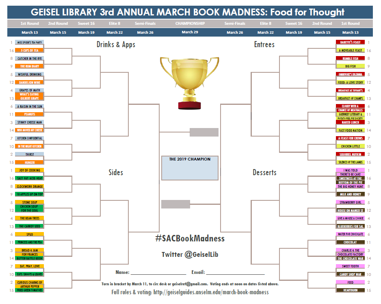The width and height of the screenshot is (381, 304).
Task: Choose the Joy of Cooking entry
Action: coord(29,170)
